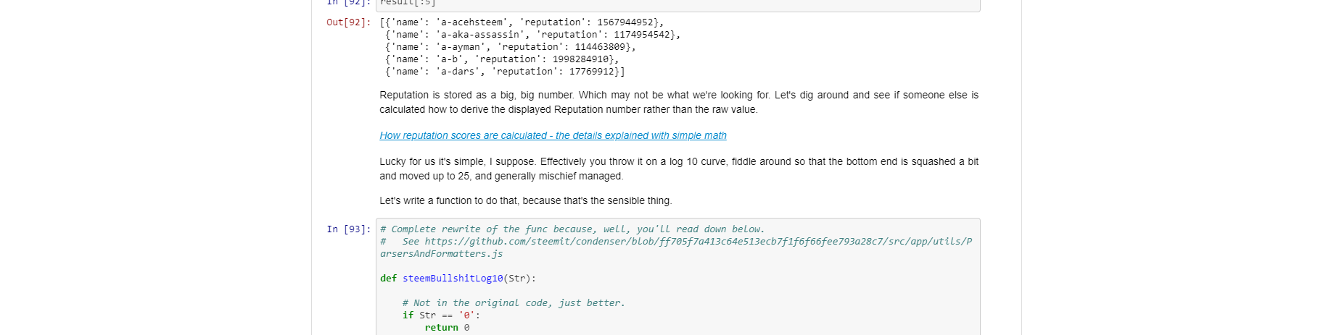Click the 'Complete rewrite of the func' comment
This screenshot has height=335, width=1339.
coord(572,229)
